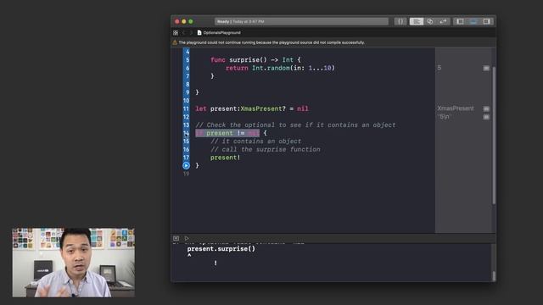The height and width of the screenshot is (305, 543).
Task: Click 'call the surprise function' comment
Action: (x=266, y=149)
